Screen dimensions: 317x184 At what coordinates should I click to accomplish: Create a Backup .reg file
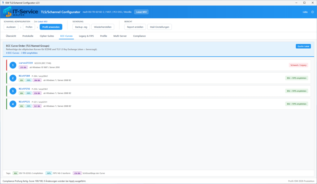click(x=81, y=27)
